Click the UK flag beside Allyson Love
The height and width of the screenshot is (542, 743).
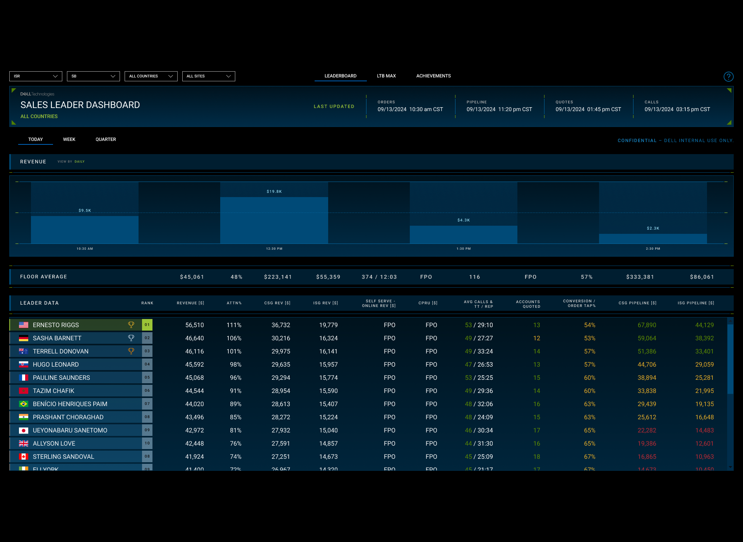tap(24, 444)
